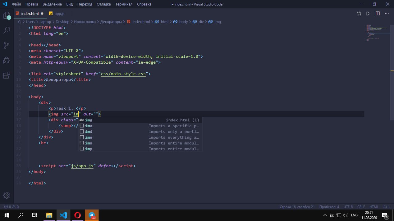Screen dimensions: 394x221
Task: Open Task View on taskbar
Action: (35, 215)
